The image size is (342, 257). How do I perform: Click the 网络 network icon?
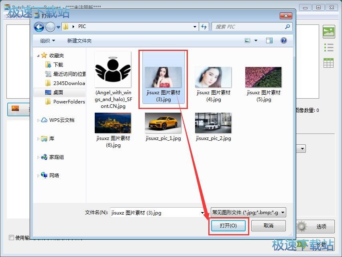pyautogui.click(x=44, y=175)
